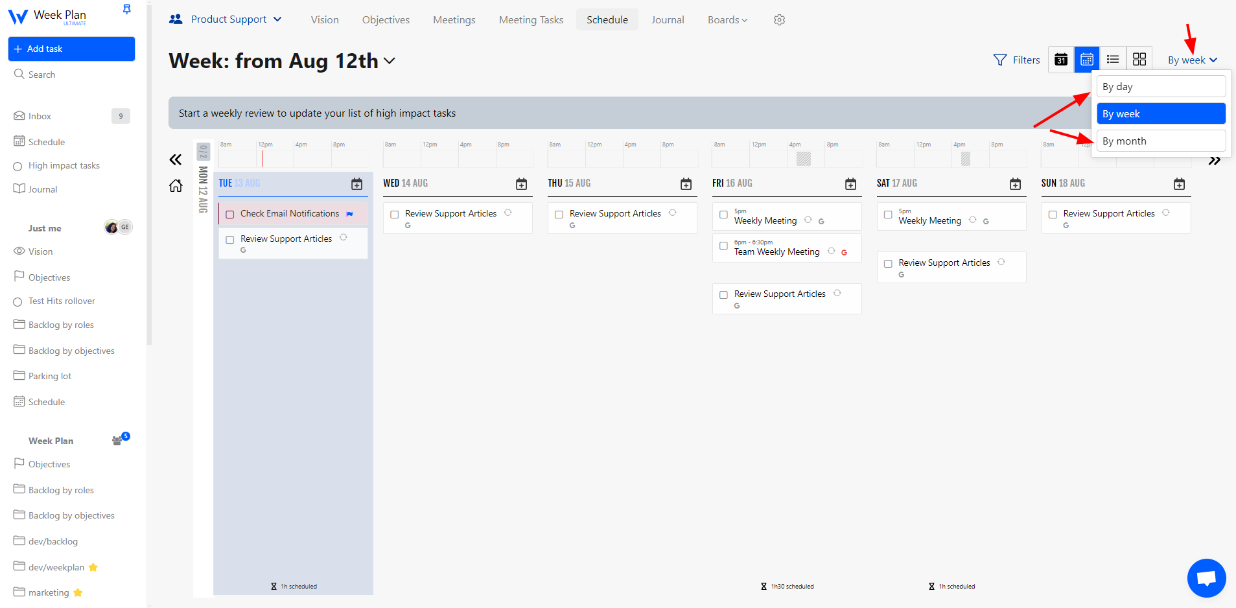
Task: Click Saturday's shaded timeline block
Action: [965, 158]
